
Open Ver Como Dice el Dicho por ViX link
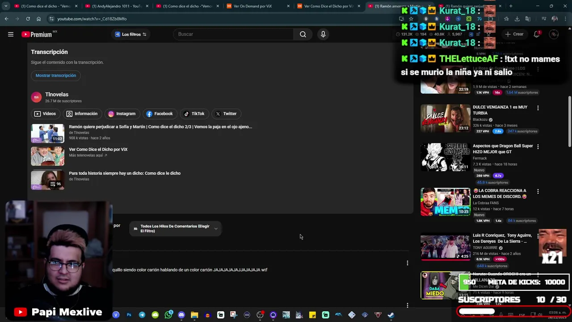coord(98,149)
